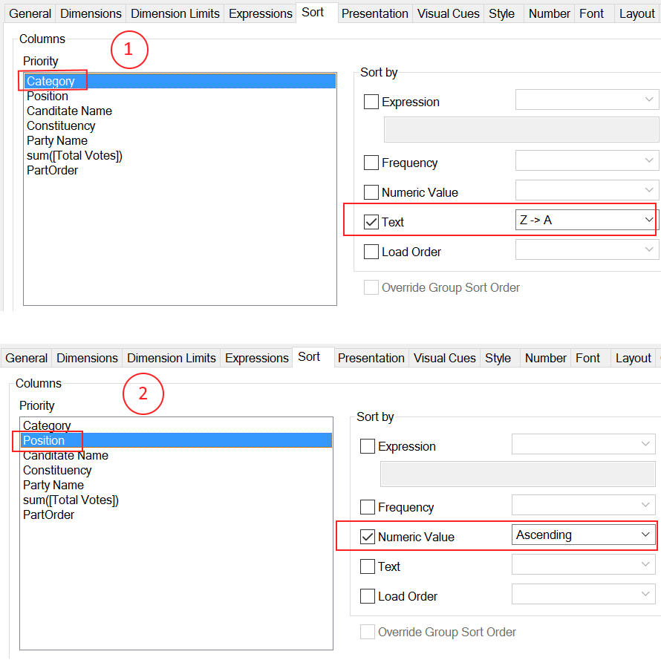Image resolution: width=661 pixels, height=660 pixels.
Task: Toggle Numeric Value checkbox in lower dialog
Action: (368, 538)
